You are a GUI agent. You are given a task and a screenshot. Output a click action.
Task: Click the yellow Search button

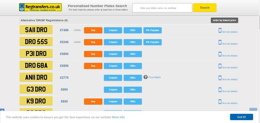point(205,8)
